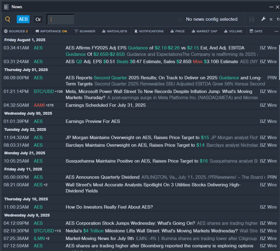Click timestamp 11:04:32AM
The height and width of the screenshot is (251, 280).
(16, 138)
